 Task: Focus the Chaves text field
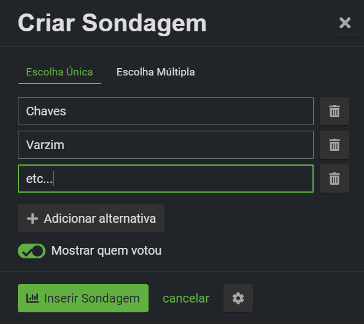click(x=166, y=111)
